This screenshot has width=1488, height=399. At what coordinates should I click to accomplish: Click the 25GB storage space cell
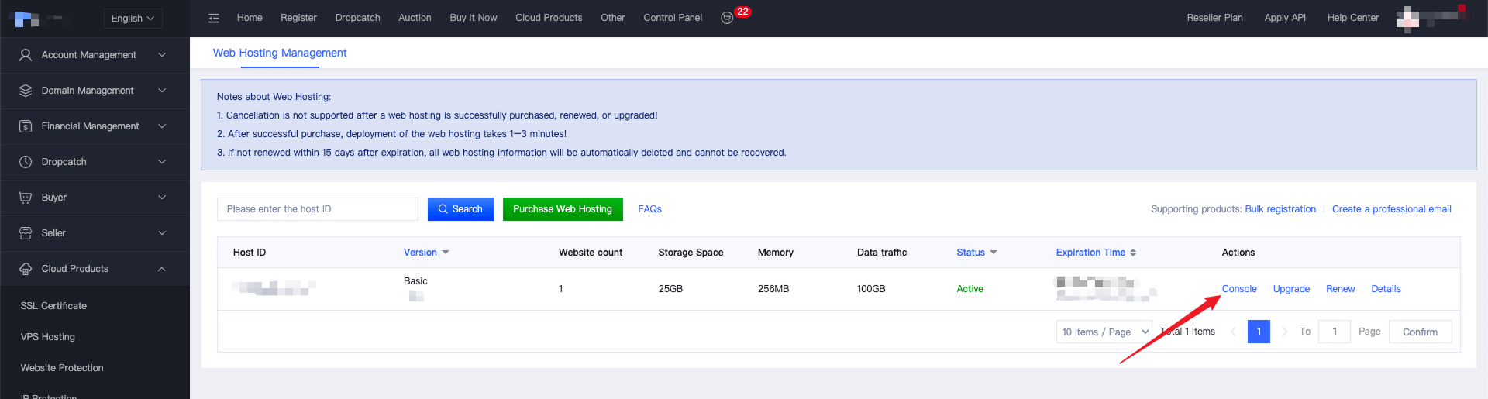pyautogui.click(x=670, y=289)
